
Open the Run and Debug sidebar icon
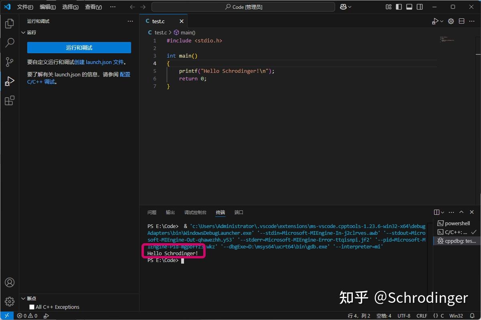coord(9,81)
